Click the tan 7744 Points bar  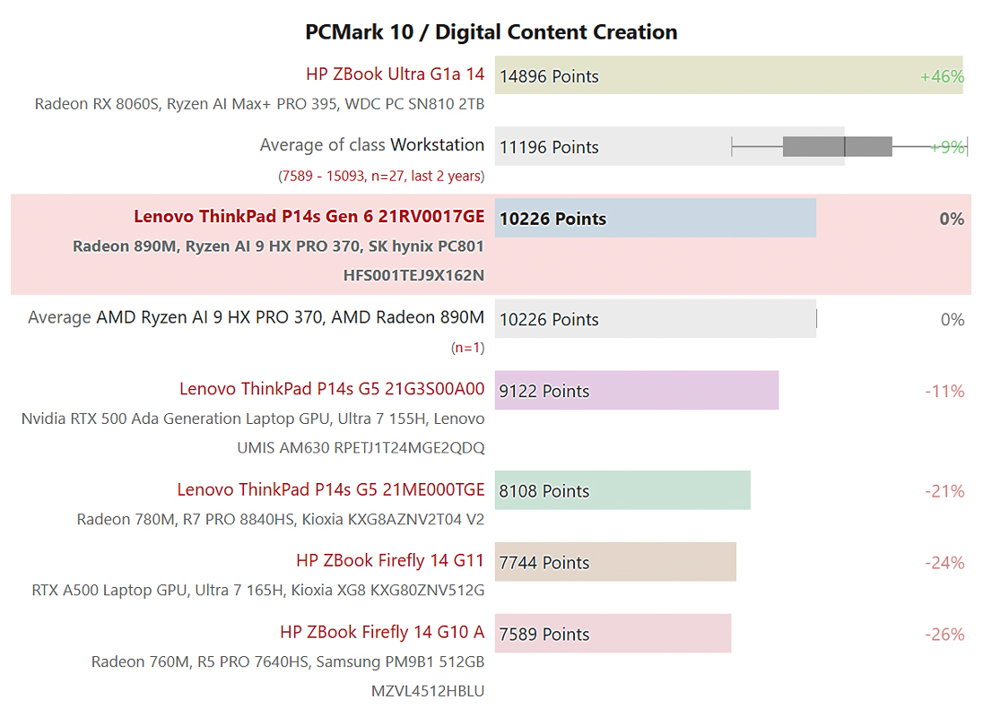[615, 562]
